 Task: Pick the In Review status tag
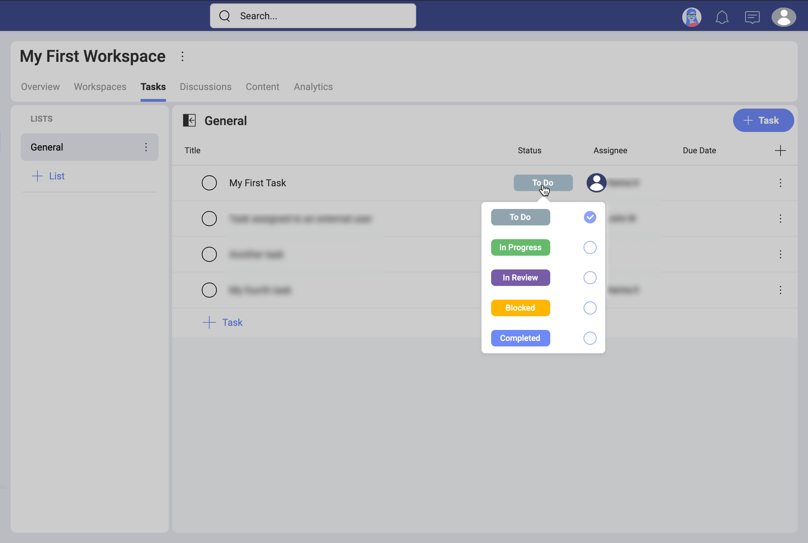(520, 278)
